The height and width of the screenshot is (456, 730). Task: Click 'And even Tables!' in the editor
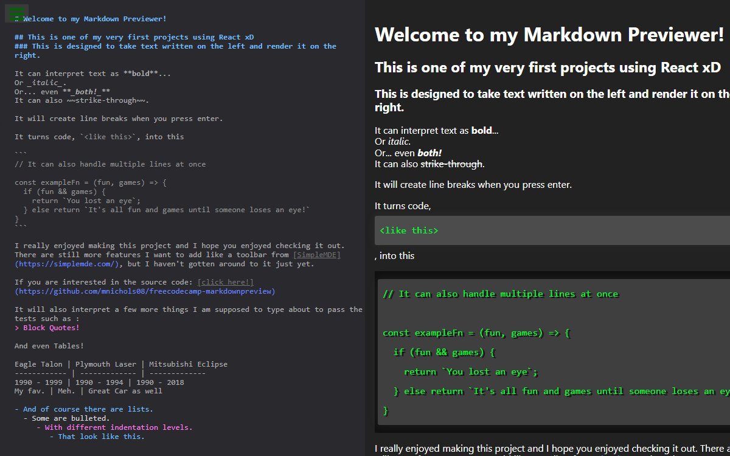click(x=49, y=346)
